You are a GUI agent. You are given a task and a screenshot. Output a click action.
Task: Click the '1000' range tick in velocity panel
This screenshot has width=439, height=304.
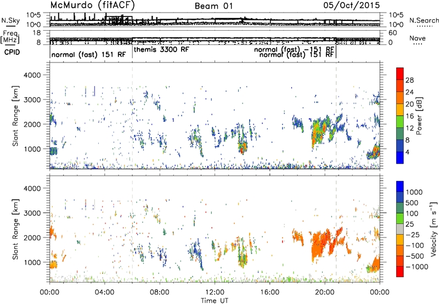click(x=32, y=262)
